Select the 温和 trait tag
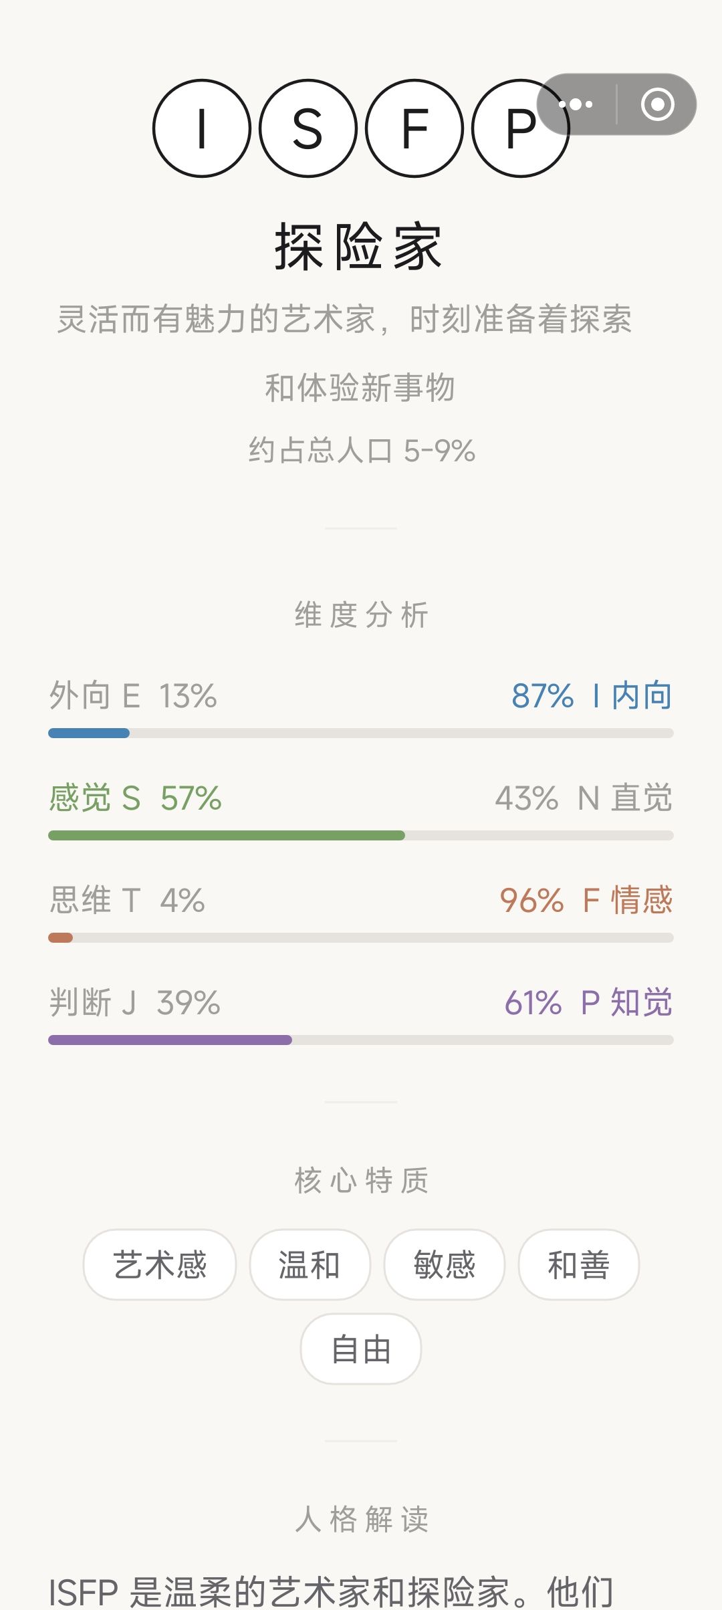This screenshot has width=722, height=1610. (x=310, y=1264)
